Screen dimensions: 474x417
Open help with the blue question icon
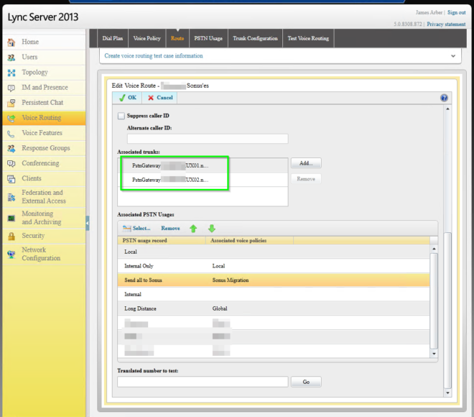tap(444, 98)
